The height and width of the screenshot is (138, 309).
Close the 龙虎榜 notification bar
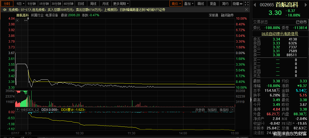click(x=247, y=10)
